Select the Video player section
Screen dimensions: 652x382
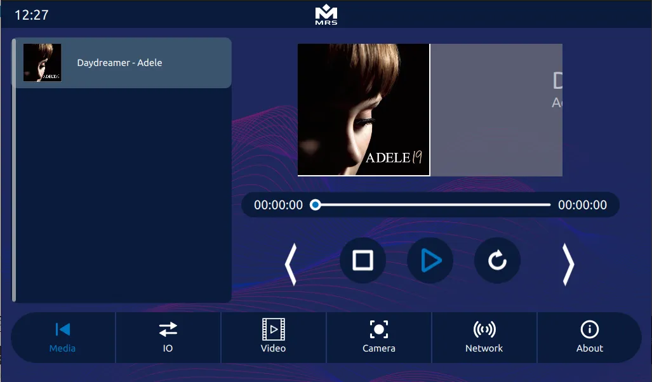pyautogui.click(x=273, y=337)
